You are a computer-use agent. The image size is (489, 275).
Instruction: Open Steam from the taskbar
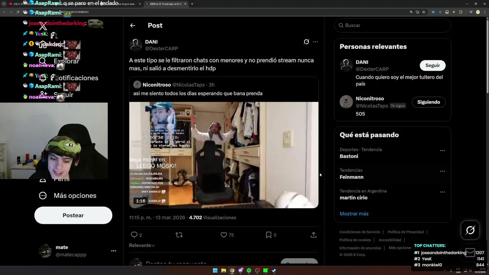coord(274,270)
